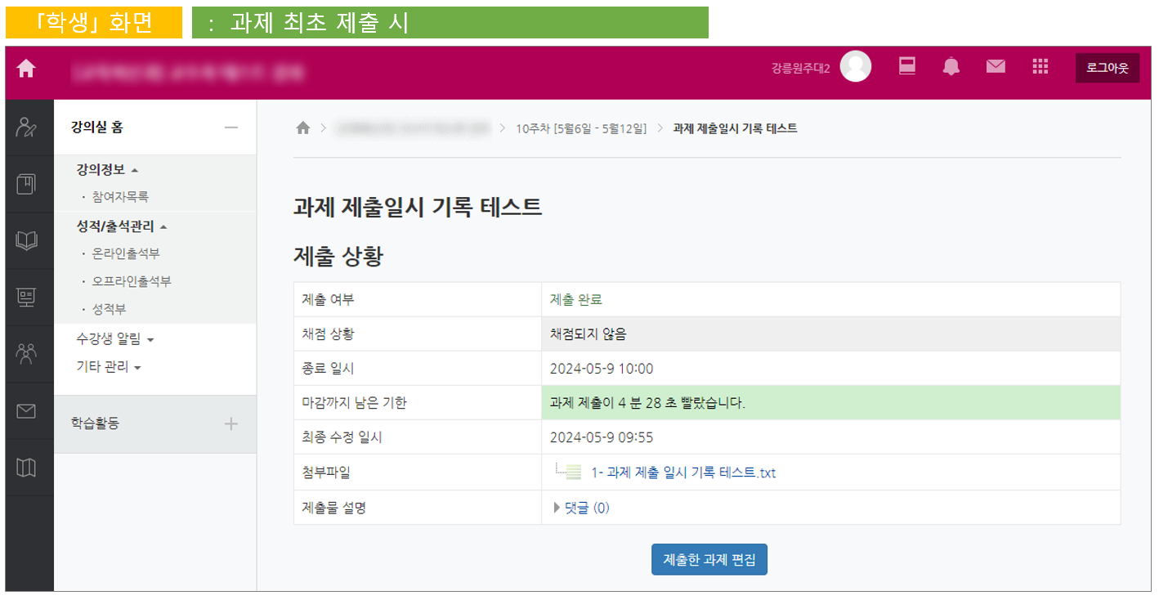The image size is (1159, 600).
Task: Open the apps grid menu icon
Action: pos(1040,68)
